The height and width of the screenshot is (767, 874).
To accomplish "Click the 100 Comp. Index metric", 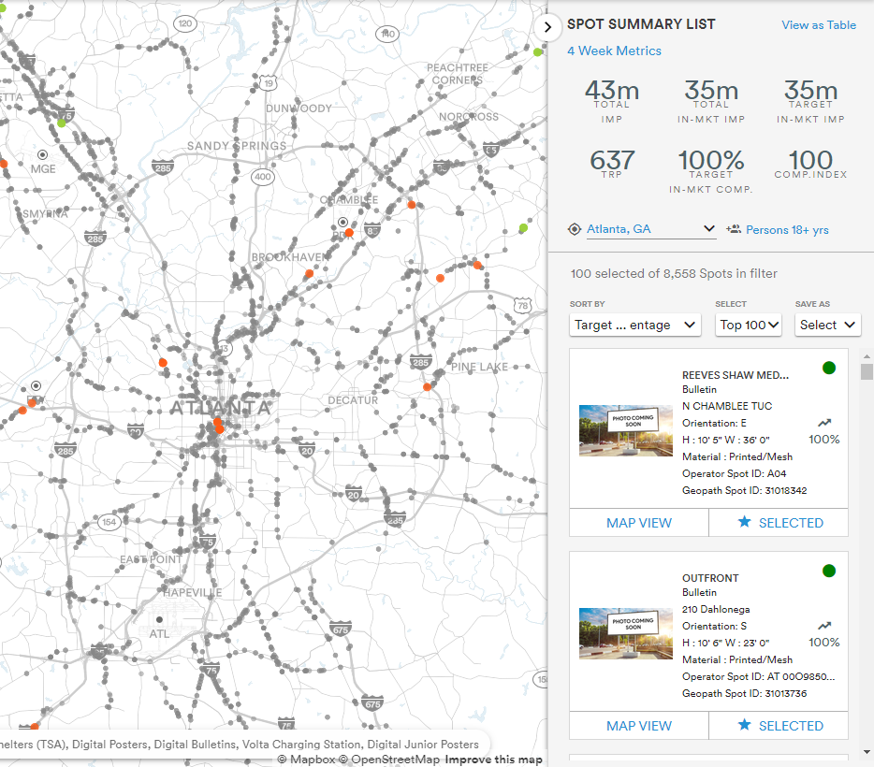I will tap(810, 163).
